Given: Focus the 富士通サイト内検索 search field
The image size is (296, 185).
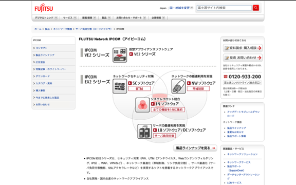Looking at the screenshot, I should pyautogui.click(x=224, y=8).
